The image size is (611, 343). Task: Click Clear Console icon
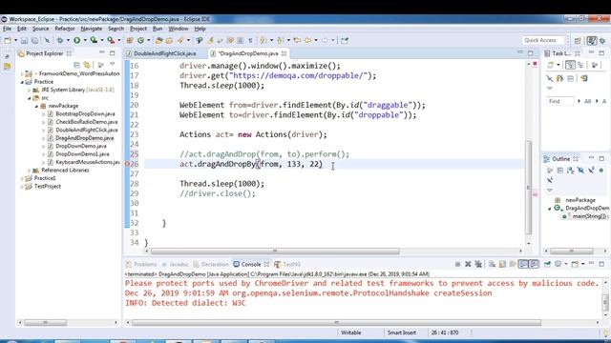493,264
